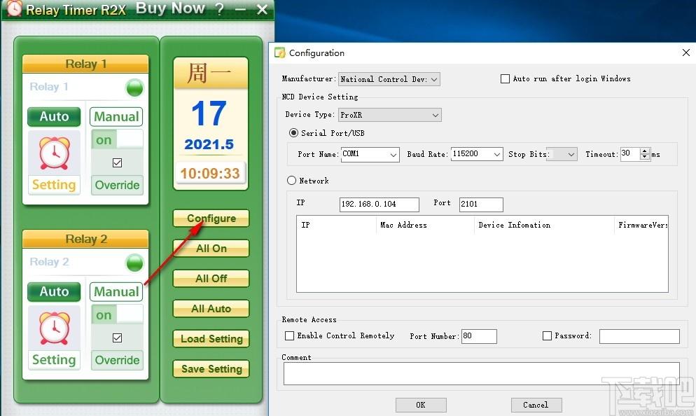
Task: Open the Device Type dropdown
Action: coord(390,115)
